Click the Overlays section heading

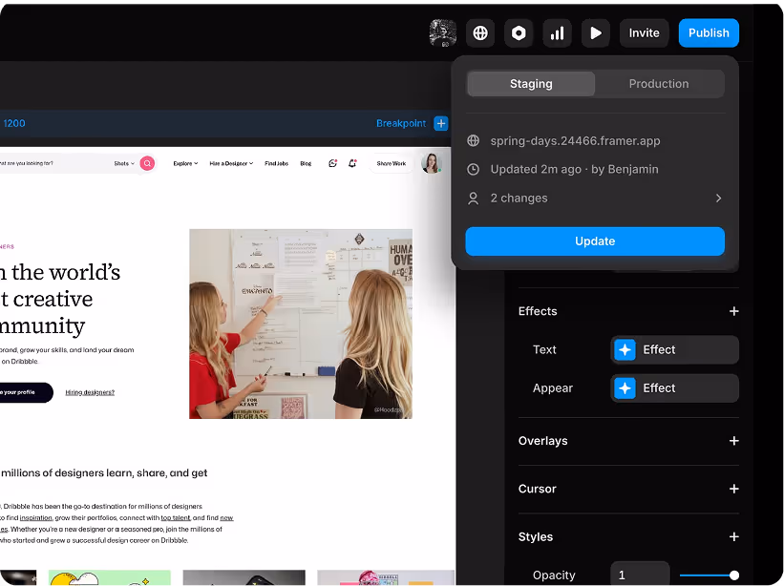[543, 441]
